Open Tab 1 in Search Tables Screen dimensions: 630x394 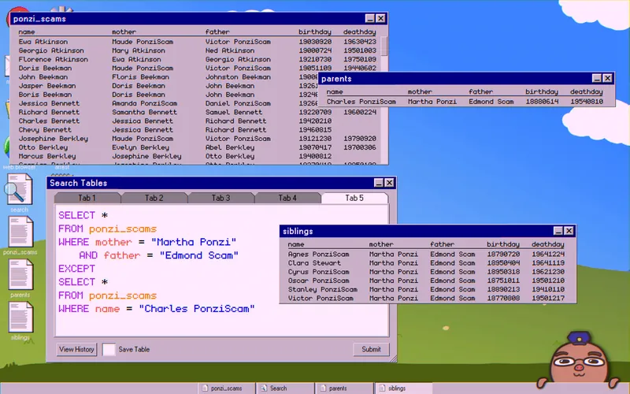pyautogui.click(x=87, y=198)
